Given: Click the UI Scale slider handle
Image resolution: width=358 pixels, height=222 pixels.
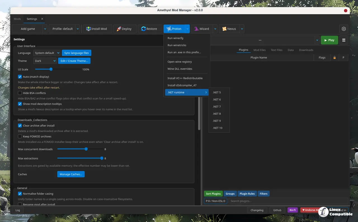Looking at the screenshot, I should 51,69.
